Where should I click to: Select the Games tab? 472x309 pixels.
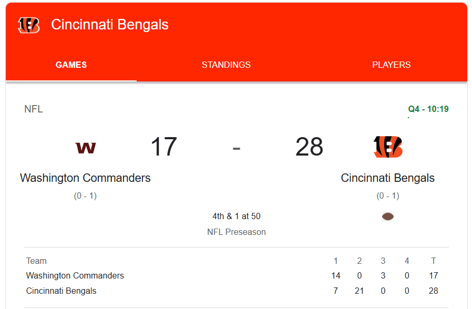point(71,65)
